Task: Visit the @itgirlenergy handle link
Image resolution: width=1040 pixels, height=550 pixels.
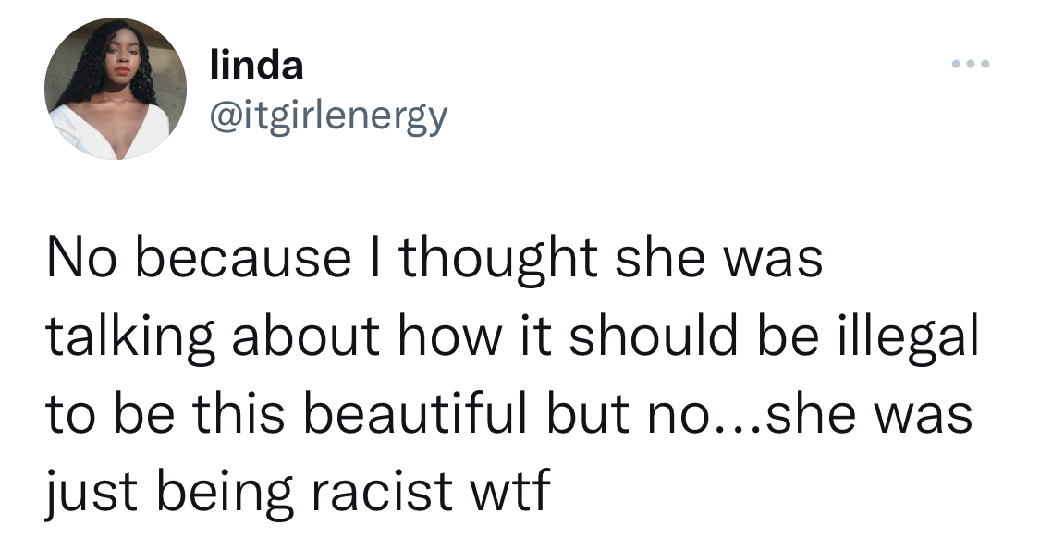Action: point(328,116)
